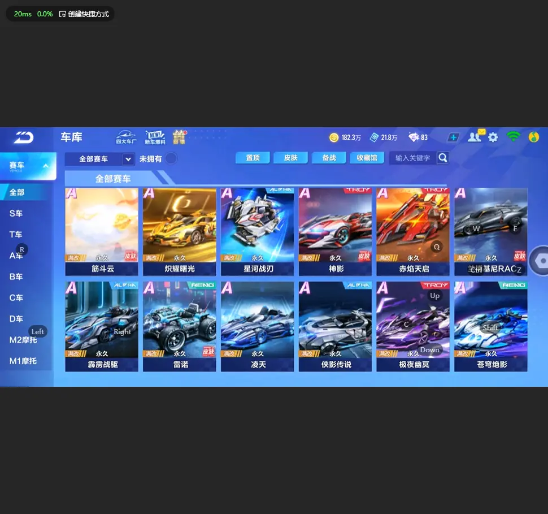548x514 pixels.
Task: Click the diamond currency icon
Action: point(414,137)
